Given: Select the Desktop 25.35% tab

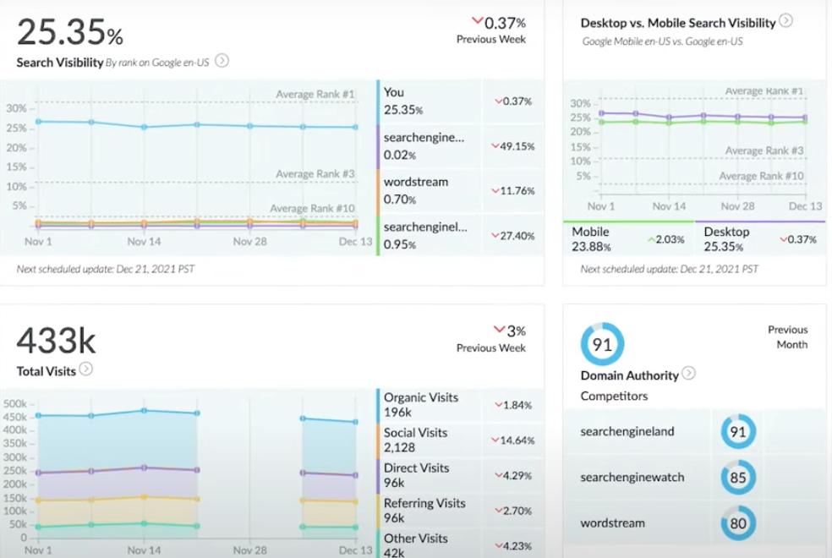Looking at the screenshot, I should [x=760, y=238].
